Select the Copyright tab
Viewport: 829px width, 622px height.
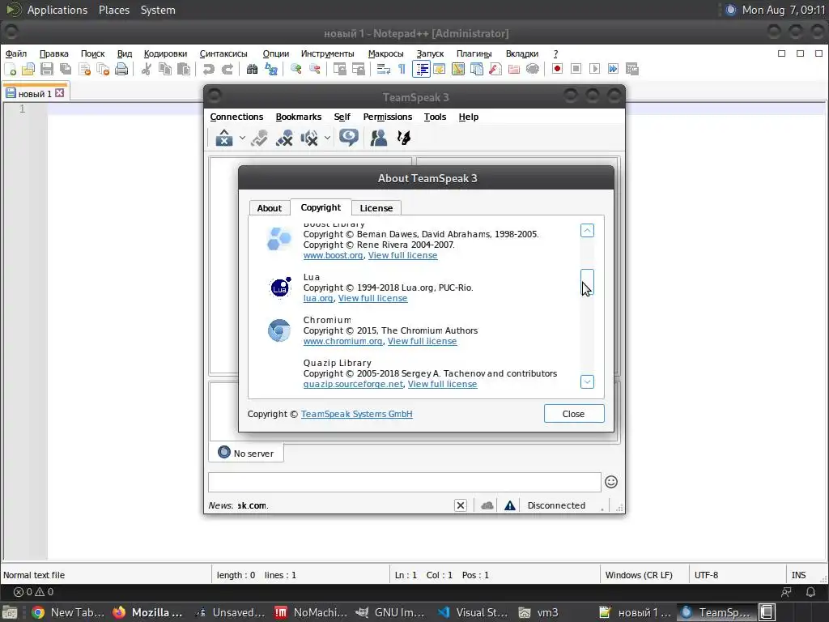[321, 207]
